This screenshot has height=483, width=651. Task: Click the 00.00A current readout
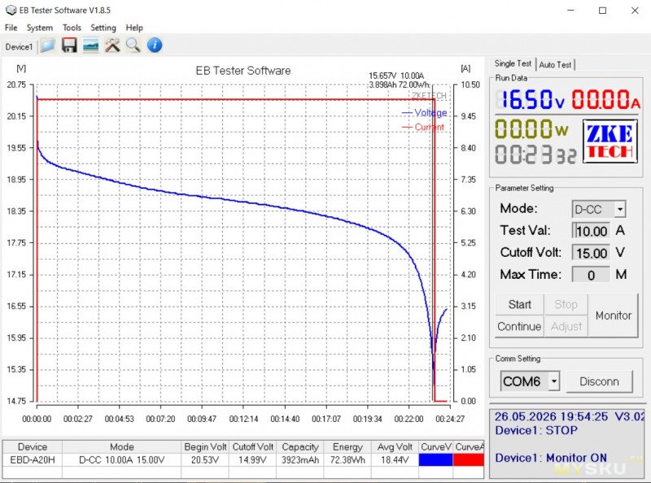point(605,99)
